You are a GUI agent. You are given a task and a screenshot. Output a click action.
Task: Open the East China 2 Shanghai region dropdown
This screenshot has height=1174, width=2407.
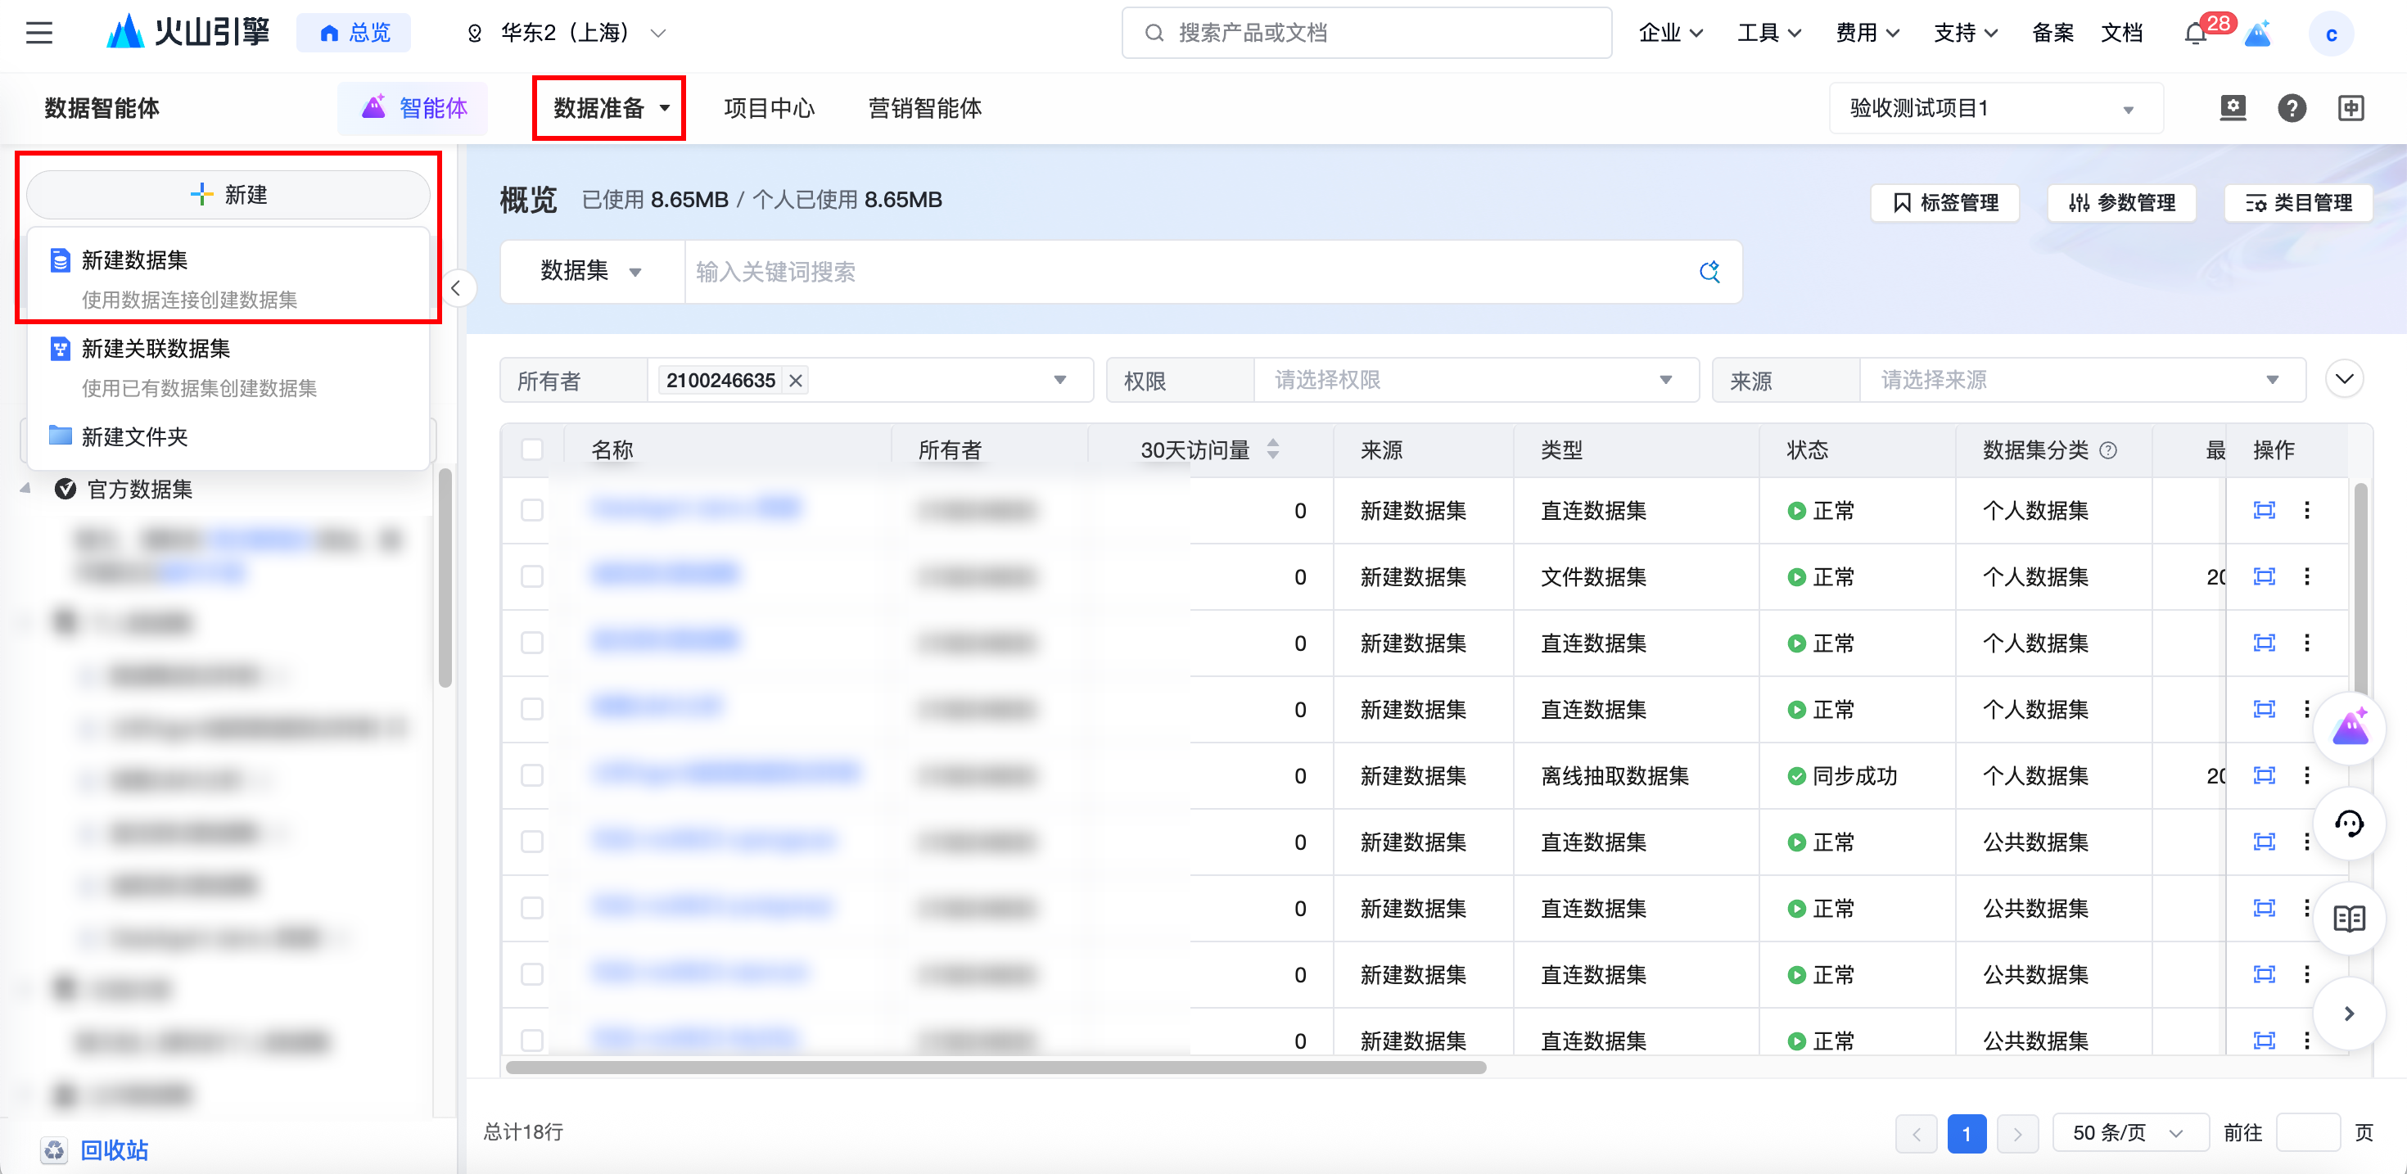tap(567, 34)
